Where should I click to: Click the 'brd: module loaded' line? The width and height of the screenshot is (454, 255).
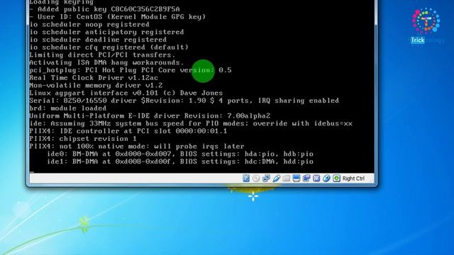coord(68,108)
